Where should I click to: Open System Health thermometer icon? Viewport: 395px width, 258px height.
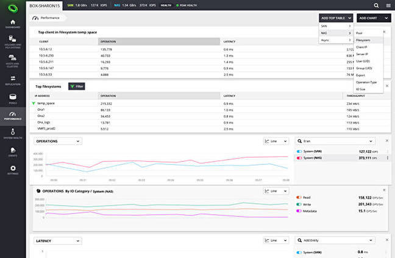[x=13, y=131]
